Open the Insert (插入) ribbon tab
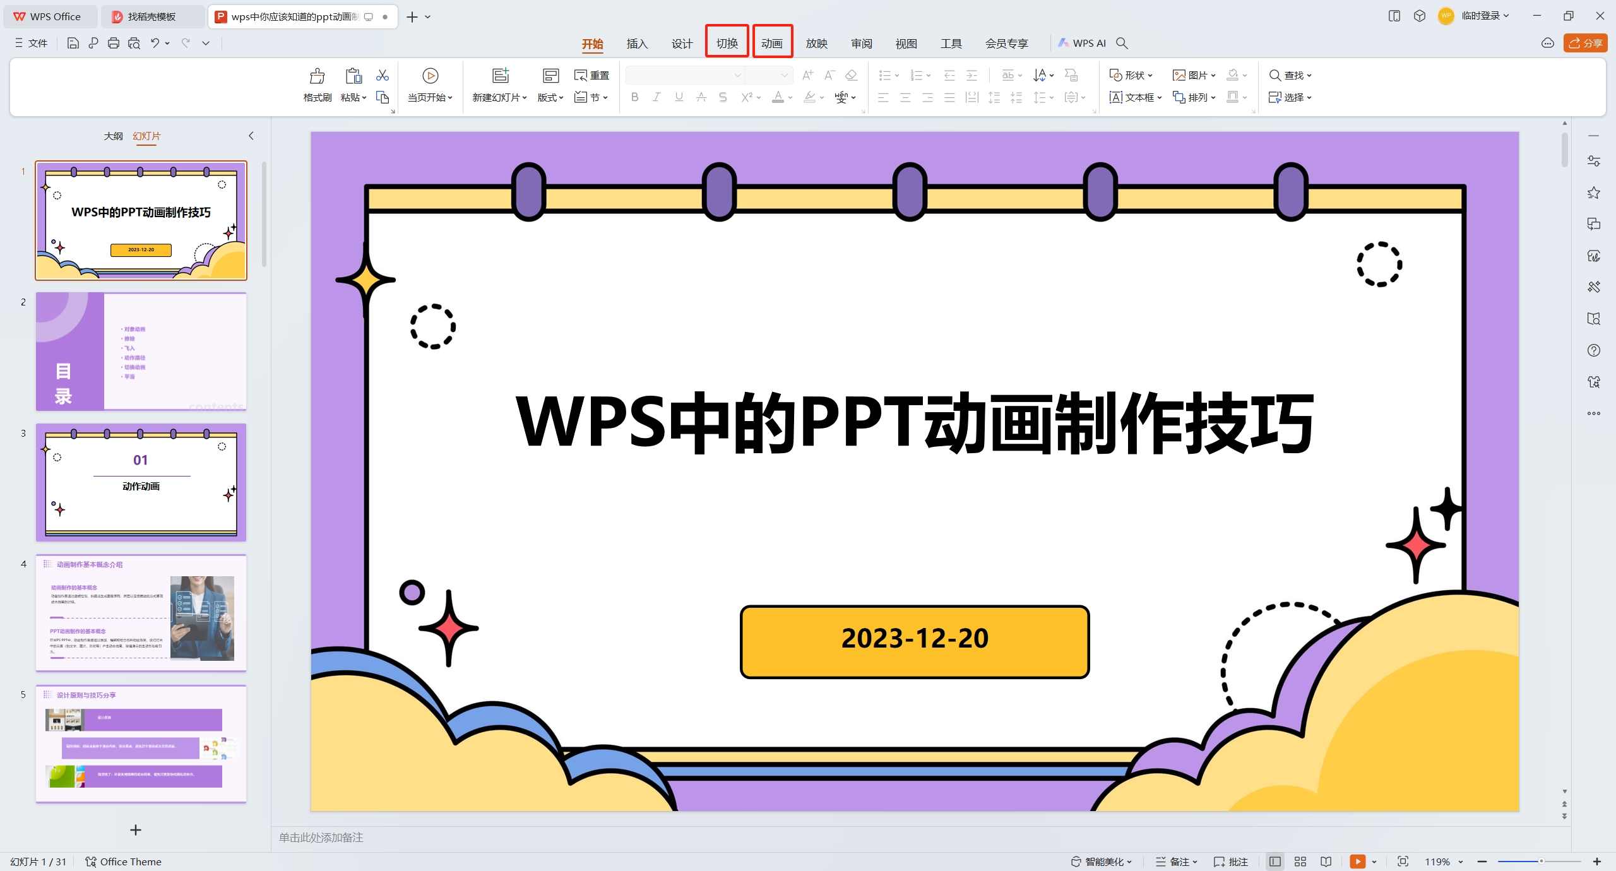 637,43
